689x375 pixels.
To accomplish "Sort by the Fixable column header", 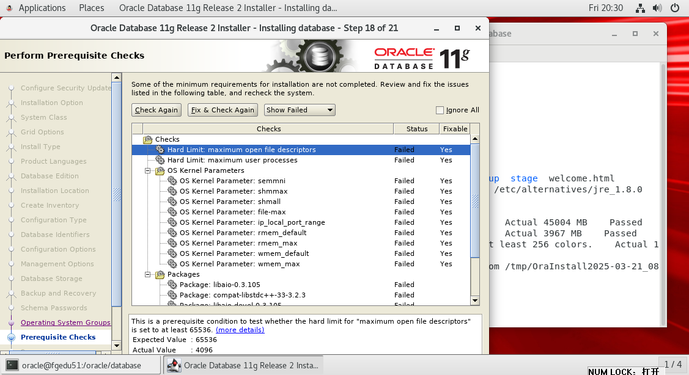I will point(455,129).
